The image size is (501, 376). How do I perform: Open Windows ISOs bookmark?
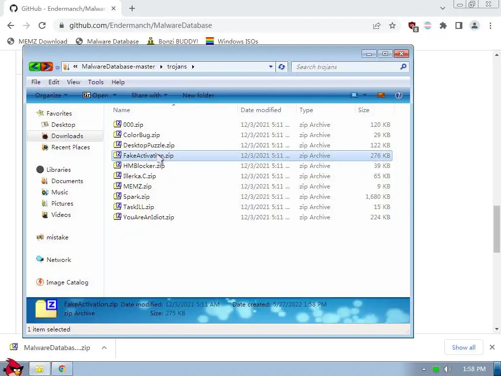click(x=232, y=41)
